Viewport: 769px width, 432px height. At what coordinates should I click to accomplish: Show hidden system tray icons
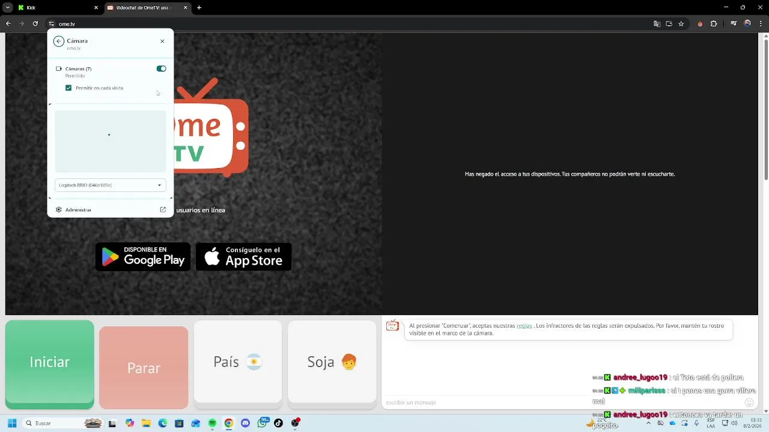pyautogui.click(x=648, y=423)
